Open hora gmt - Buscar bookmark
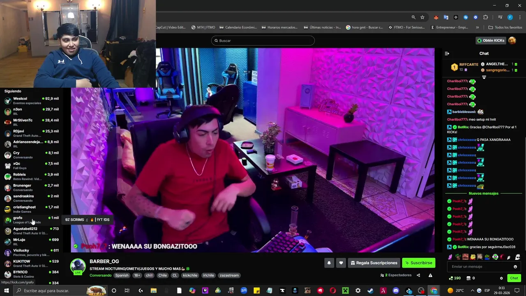This screenshot has height=296, width=526. (364, 28)
